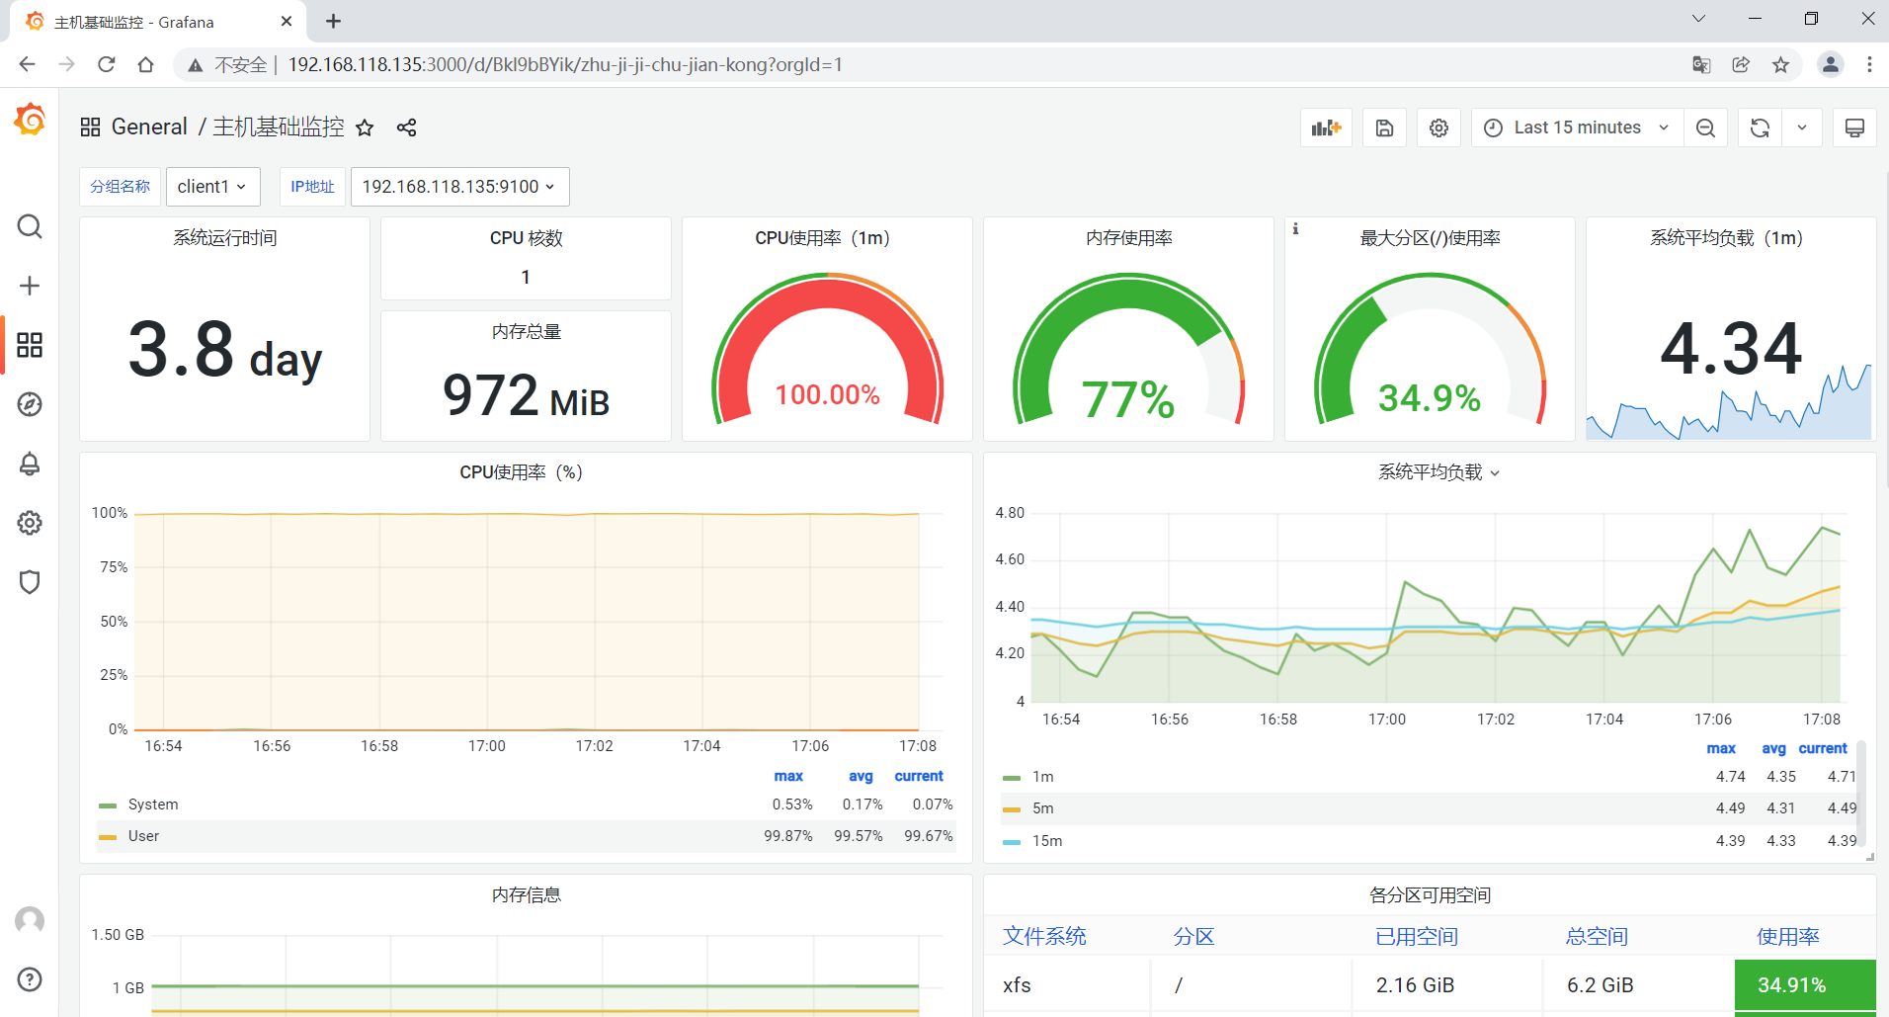The height and width of the screenshot is (1017, 1889).
Task: Refresh the dashboard with refresh icon
Action: coord(1760,127)
